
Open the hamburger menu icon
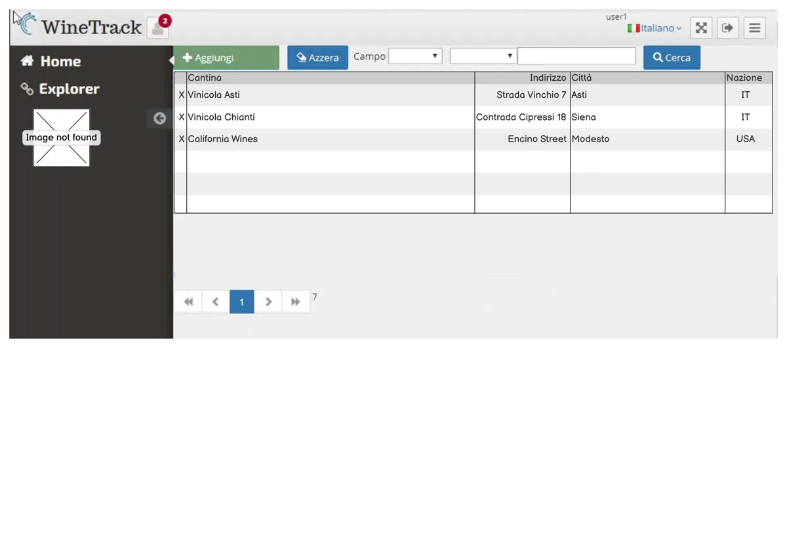[755, 28]
